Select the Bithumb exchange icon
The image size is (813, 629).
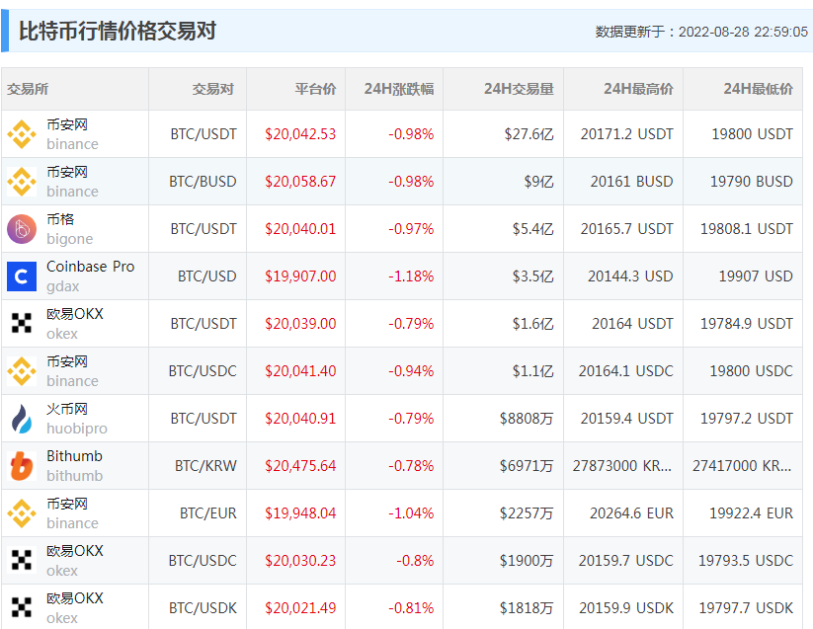coord(22,465)
